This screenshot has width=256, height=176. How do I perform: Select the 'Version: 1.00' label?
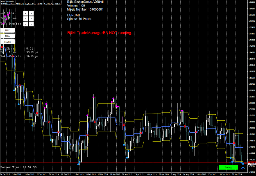coord(76,6)
